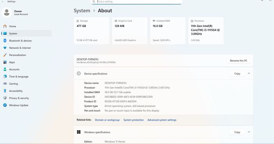Collapse the Device specifications section
The height and width of the screenshot is (144, 274).
click(x=249, y=73)
